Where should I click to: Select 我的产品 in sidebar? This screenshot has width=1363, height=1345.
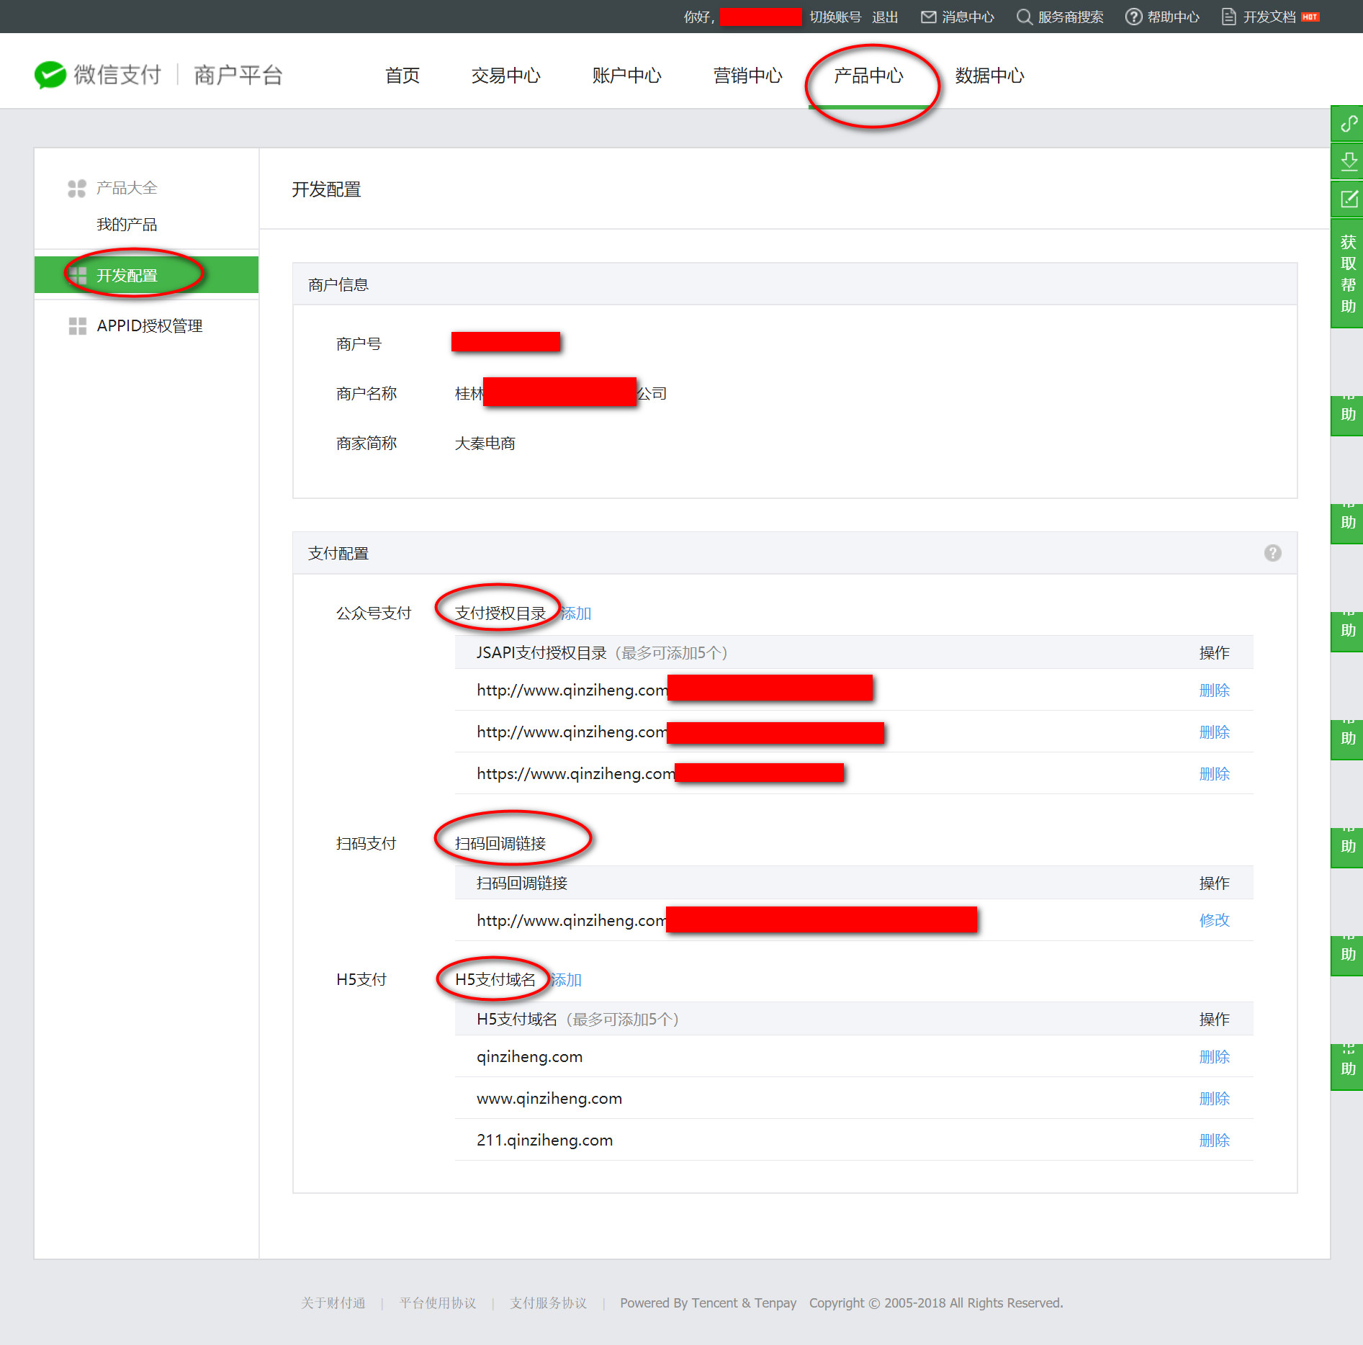(x=127, y=225)
